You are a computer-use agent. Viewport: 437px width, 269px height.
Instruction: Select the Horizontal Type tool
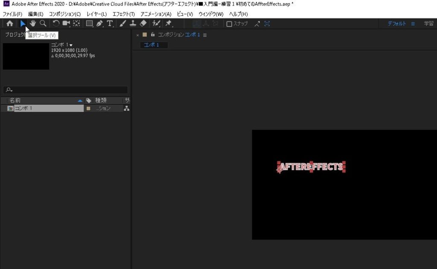(110, 24)
